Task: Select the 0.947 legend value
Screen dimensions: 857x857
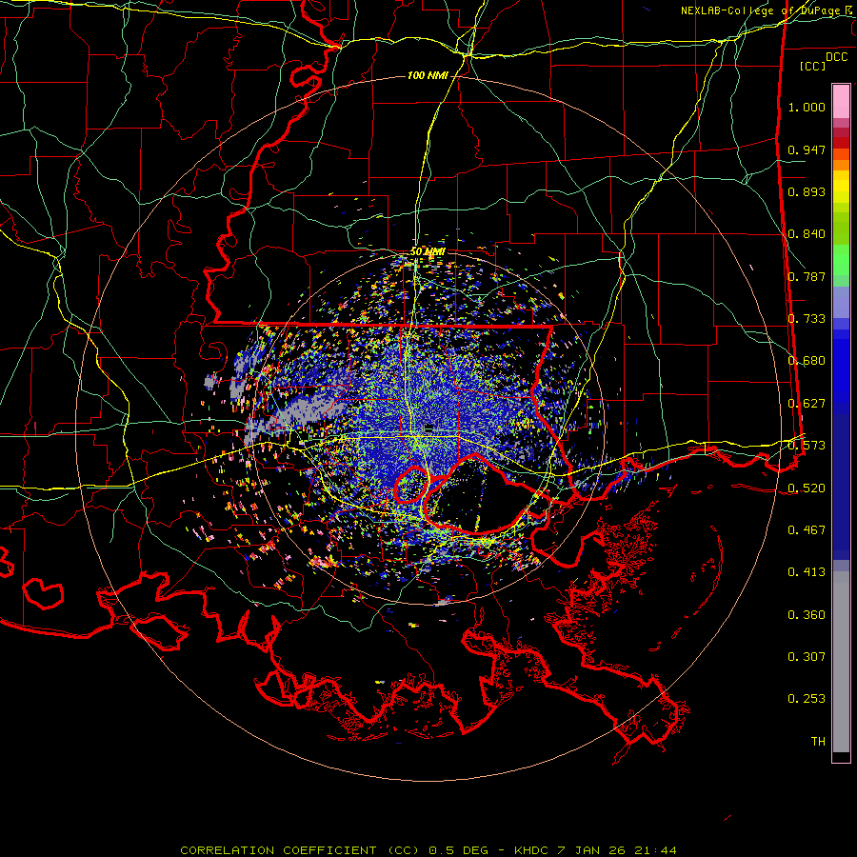Action: [807, 149]
